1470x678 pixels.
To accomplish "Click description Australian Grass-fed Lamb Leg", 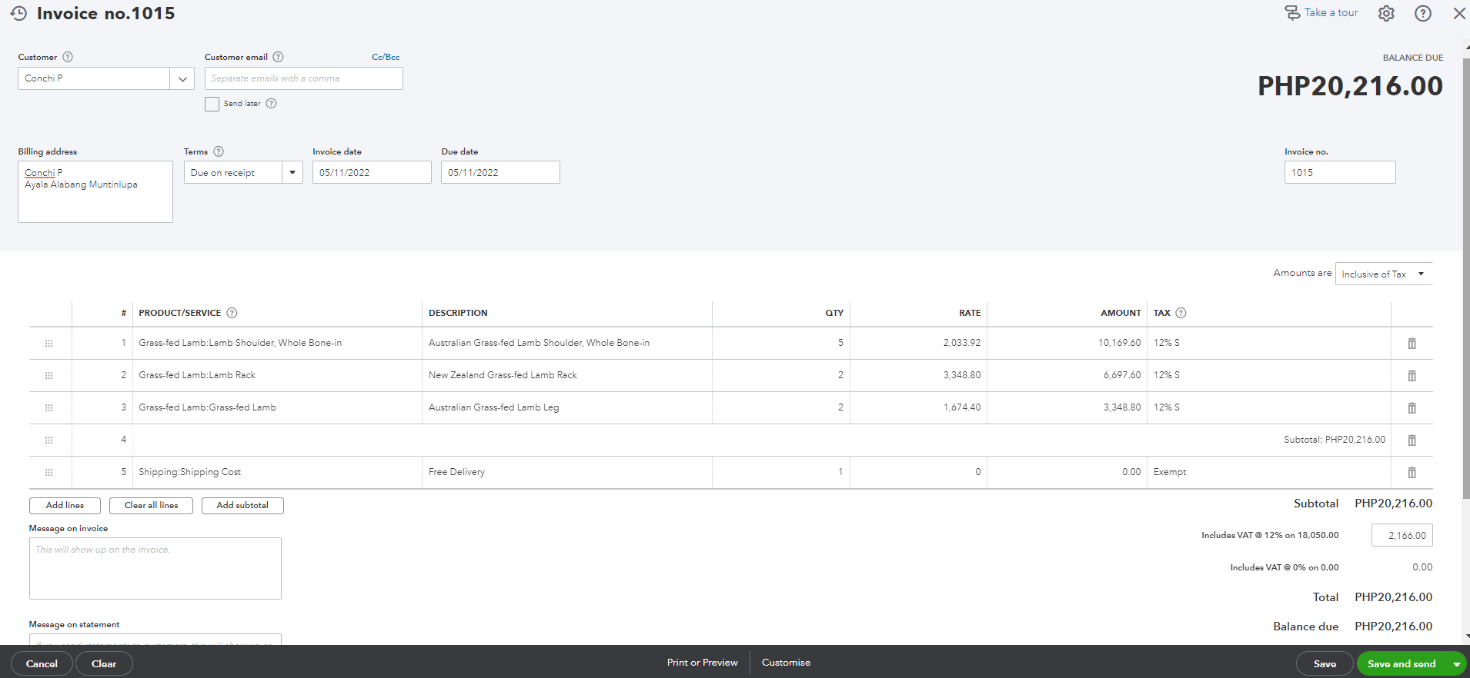I will pos(493,407).
